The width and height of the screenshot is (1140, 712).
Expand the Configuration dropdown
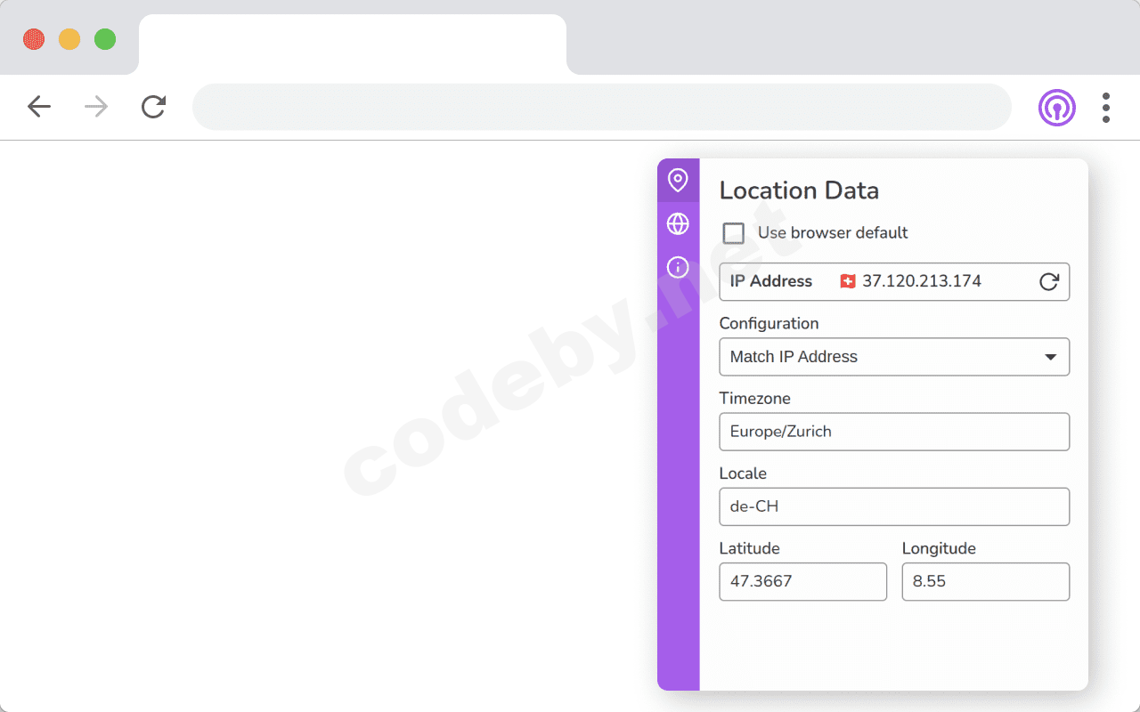coord(894,357)
